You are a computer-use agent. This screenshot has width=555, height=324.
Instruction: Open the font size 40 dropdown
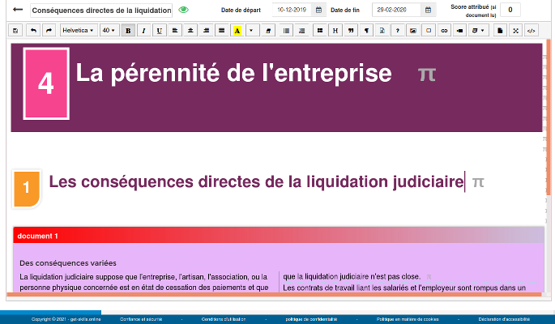click(x=109, y=30)
